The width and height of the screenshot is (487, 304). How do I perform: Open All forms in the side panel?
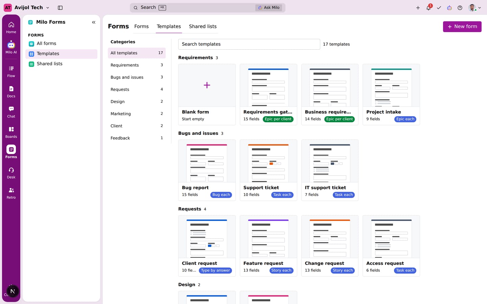coord(61,44)
